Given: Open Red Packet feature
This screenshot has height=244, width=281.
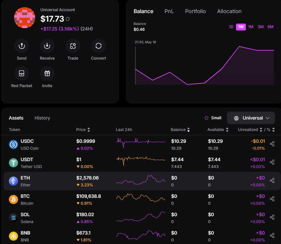Looking at the screenshot, I should [22, 73].
